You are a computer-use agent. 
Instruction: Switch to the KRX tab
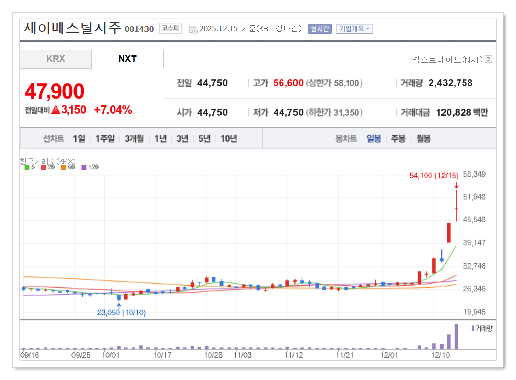click(55, 59)
